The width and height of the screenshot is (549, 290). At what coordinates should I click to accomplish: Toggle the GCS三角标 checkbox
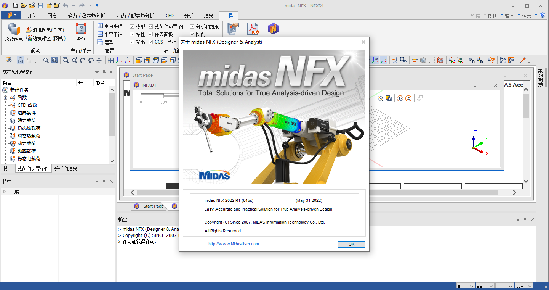click(x=151, y=42)
